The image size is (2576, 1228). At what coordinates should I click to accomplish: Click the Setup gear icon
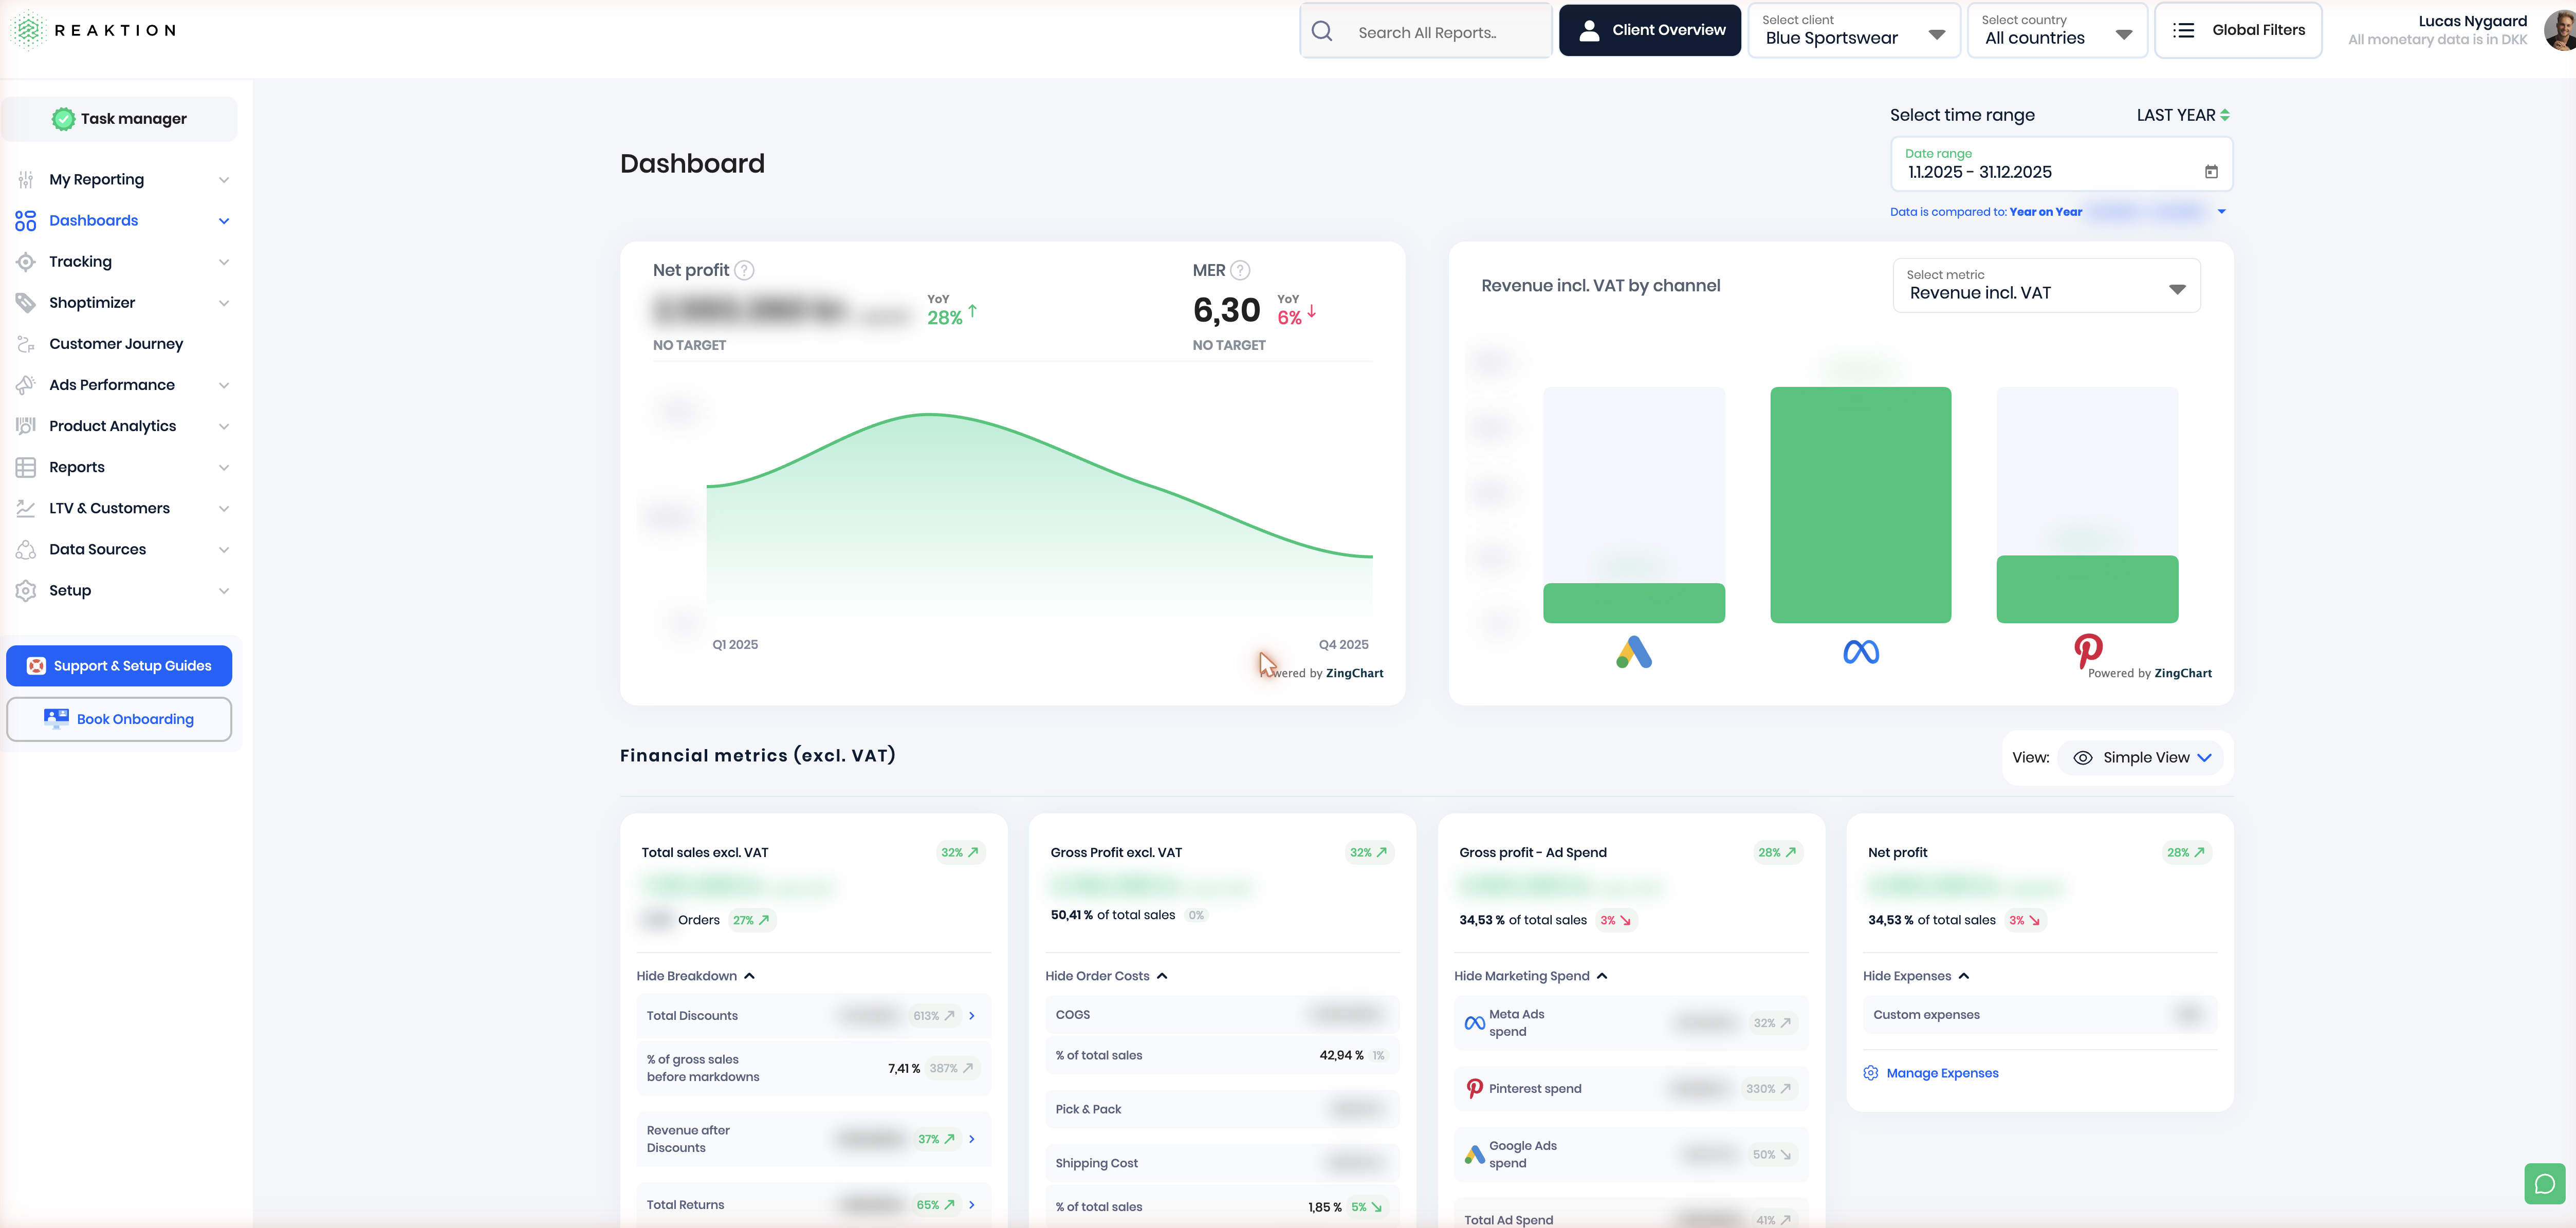click(26, 590)
